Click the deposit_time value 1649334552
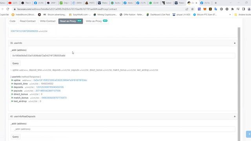Image resolution: width=251 pixels, height=141 pixels. pyautogui.click(x=47, y=83)
